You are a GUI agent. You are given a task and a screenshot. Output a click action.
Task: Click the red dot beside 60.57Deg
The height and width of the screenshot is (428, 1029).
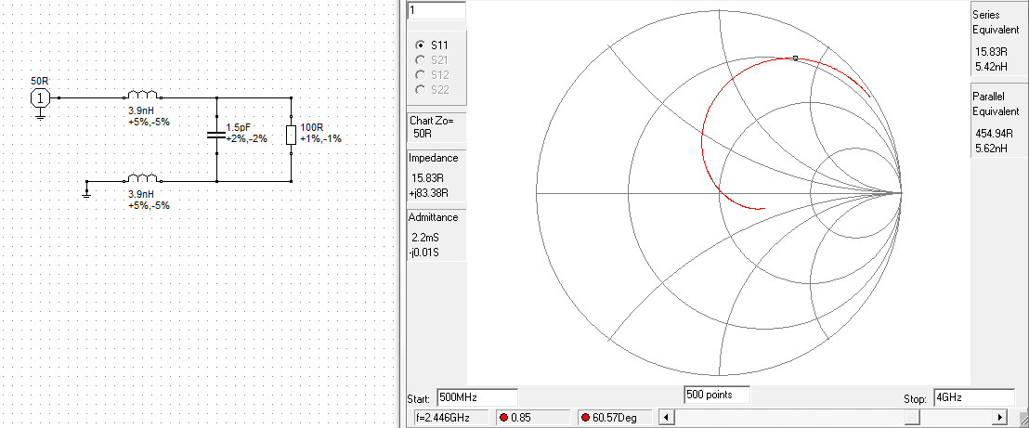585,418
